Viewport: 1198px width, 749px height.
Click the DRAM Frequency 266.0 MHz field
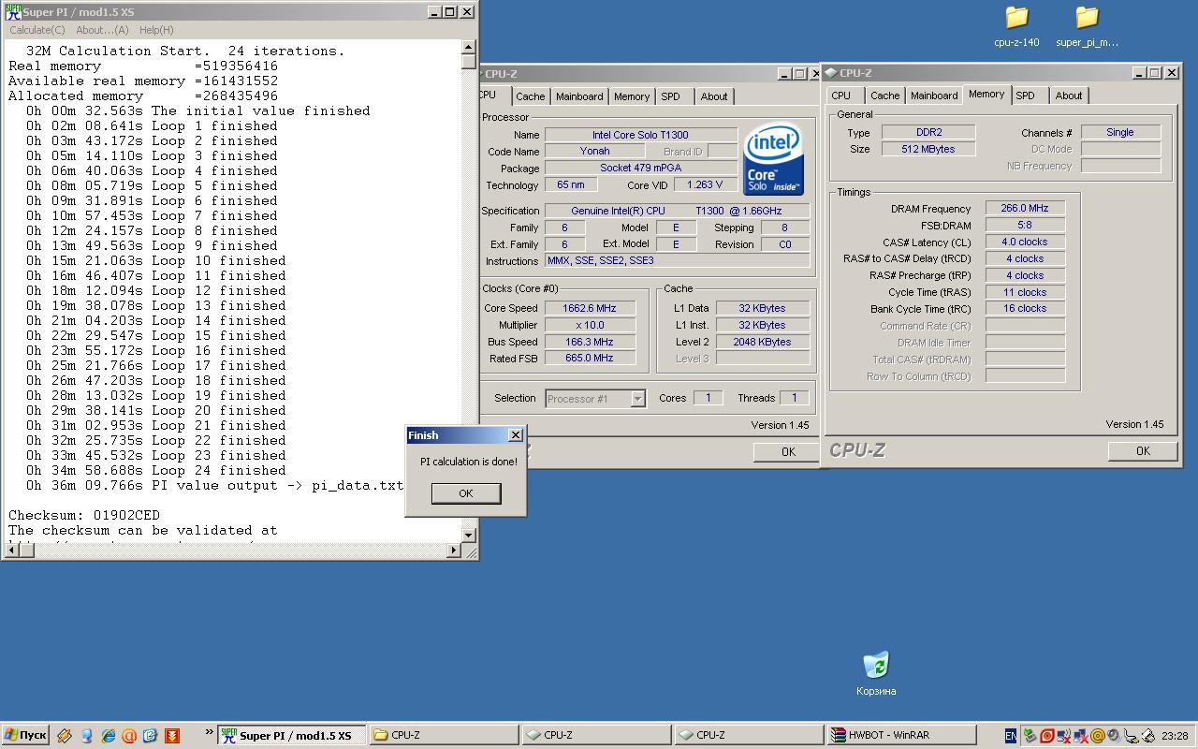(1025, 209)
